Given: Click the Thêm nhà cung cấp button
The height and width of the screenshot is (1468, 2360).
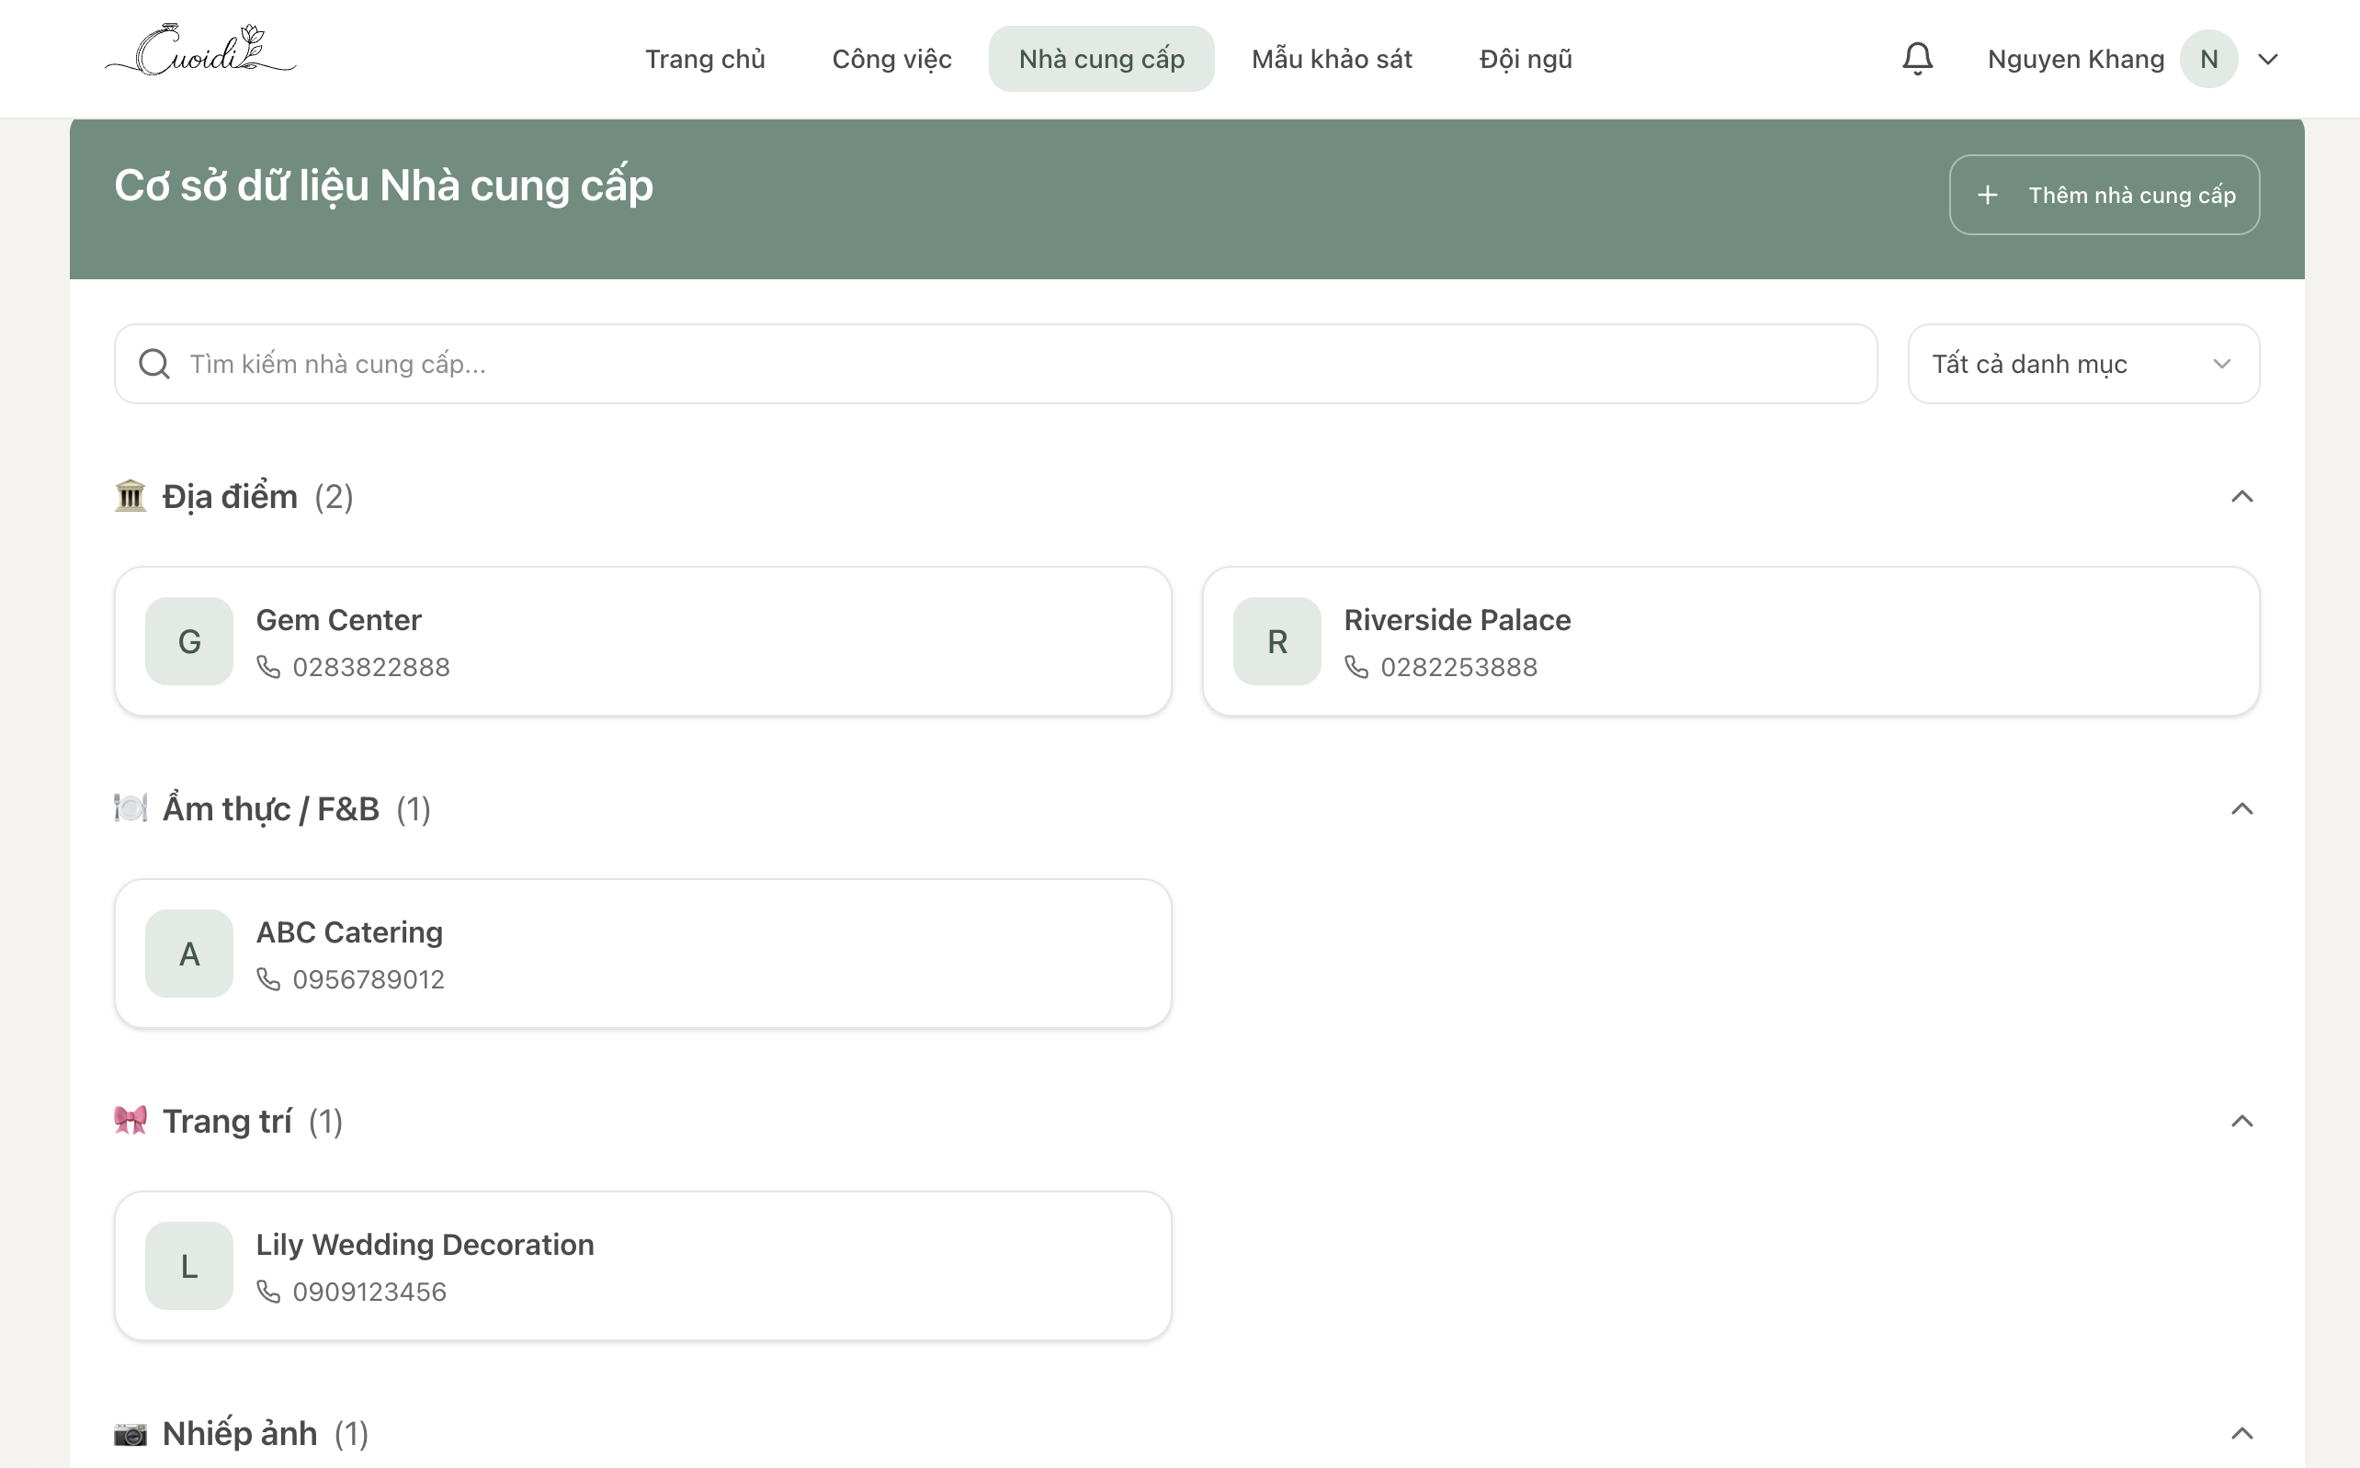Looking at the screenshot, I should click(x=2104, y=194).
